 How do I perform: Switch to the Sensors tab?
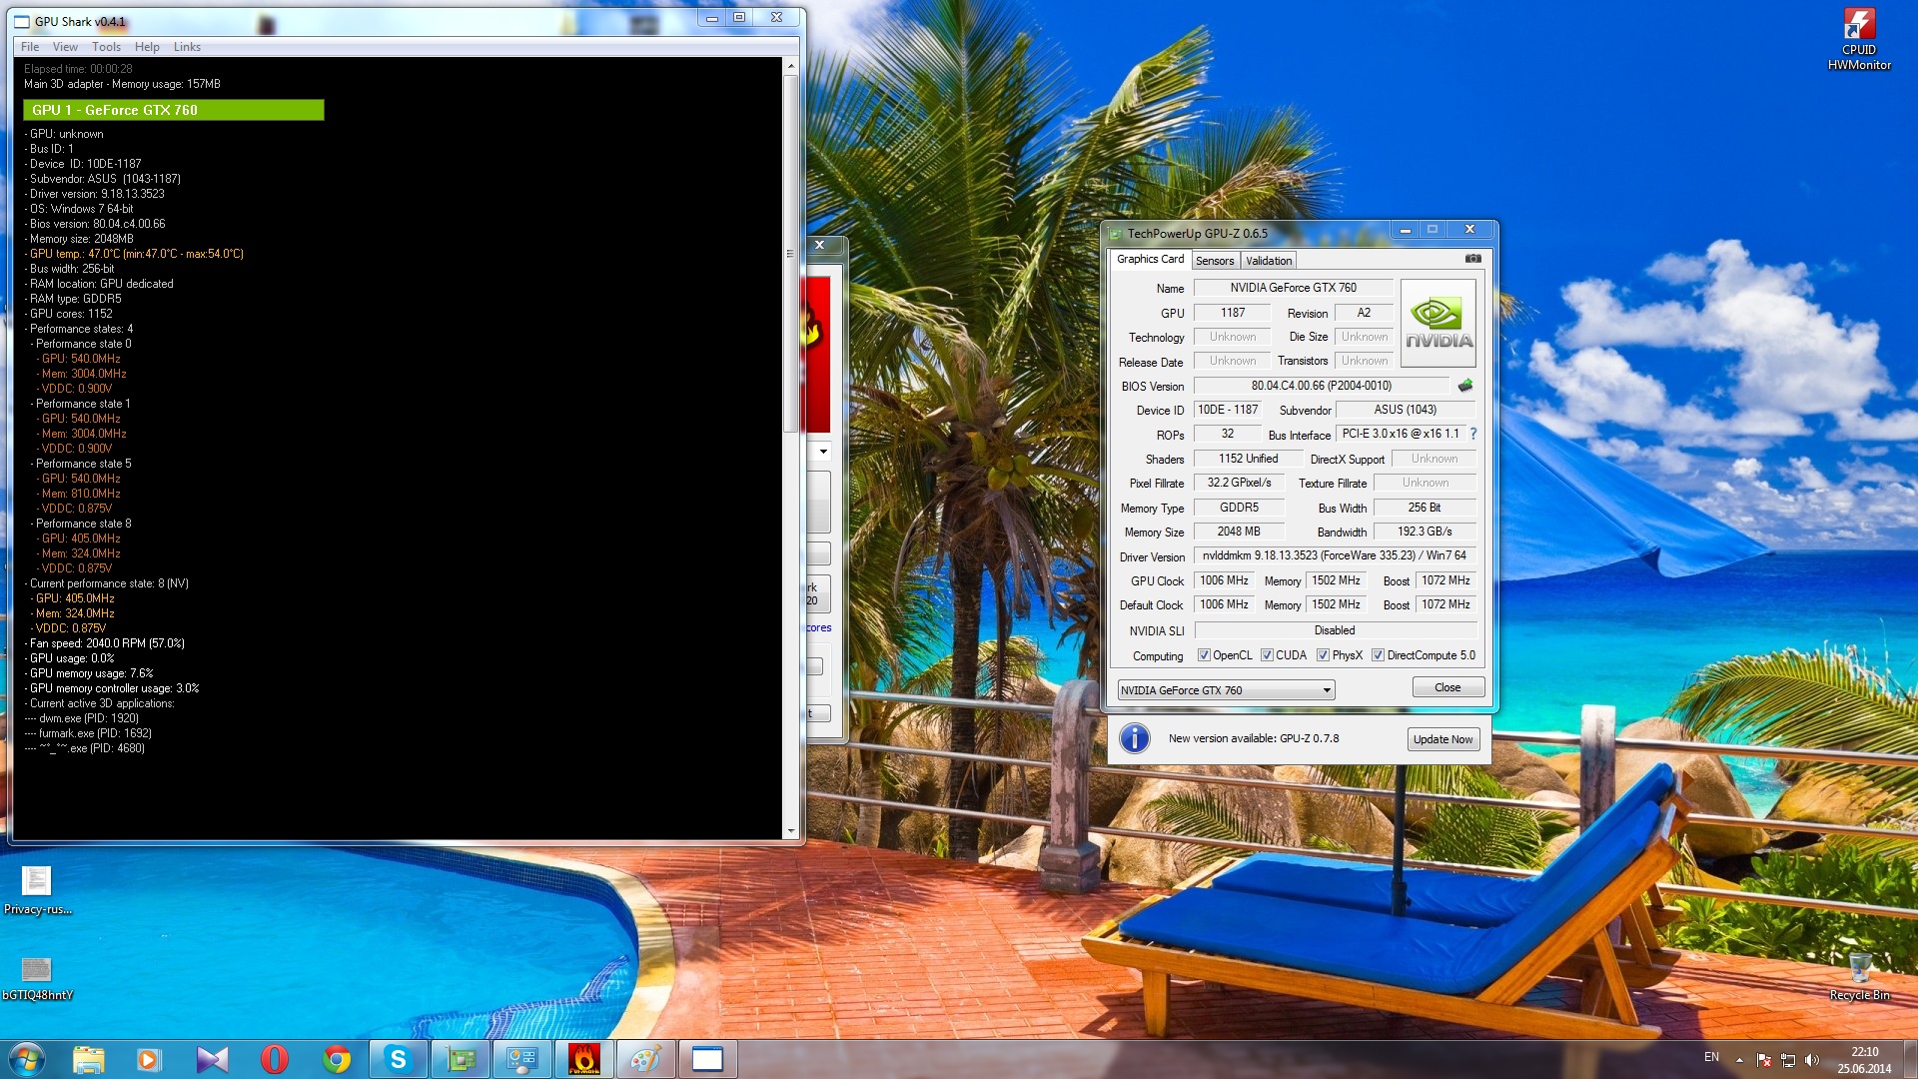coord(1215,261)
